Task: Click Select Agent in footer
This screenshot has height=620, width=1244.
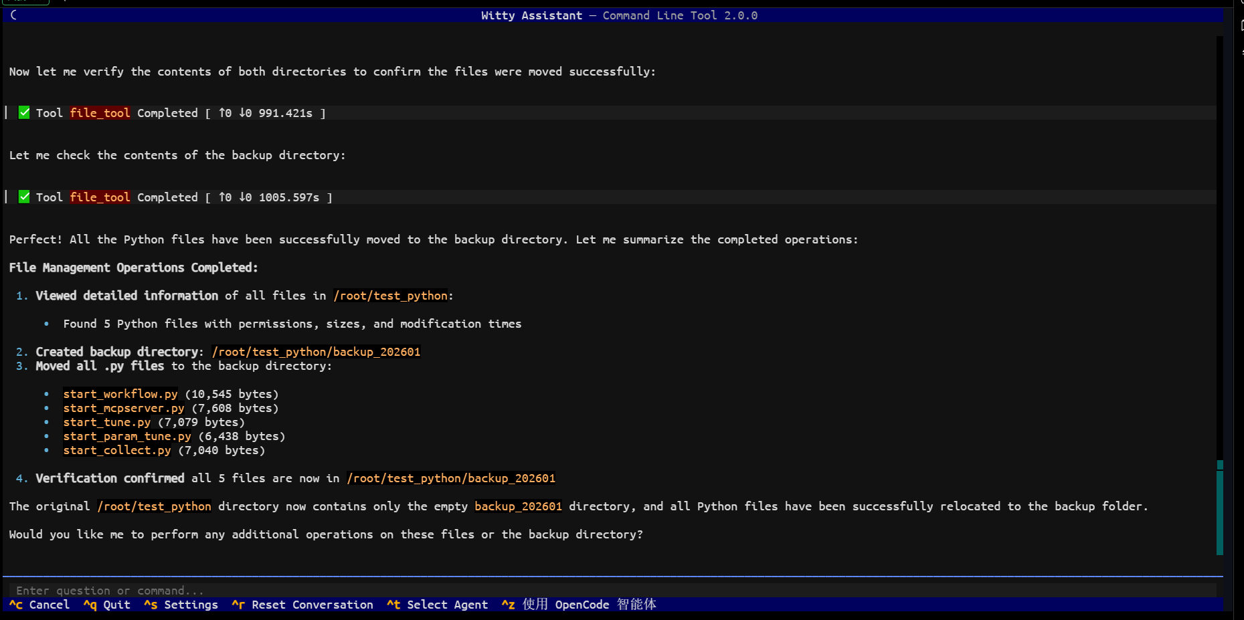Action: pos(438,605)
